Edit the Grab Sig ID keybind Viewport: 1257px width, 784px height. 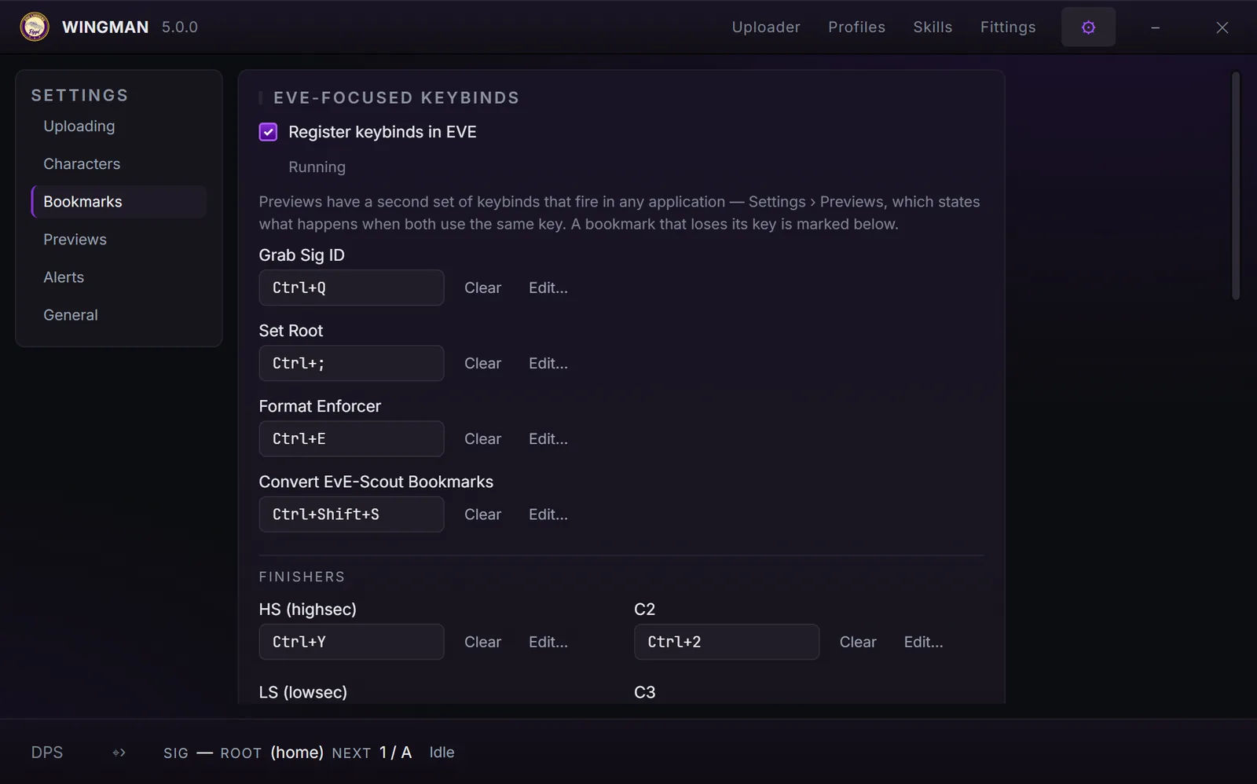click(x=548, y=288)
